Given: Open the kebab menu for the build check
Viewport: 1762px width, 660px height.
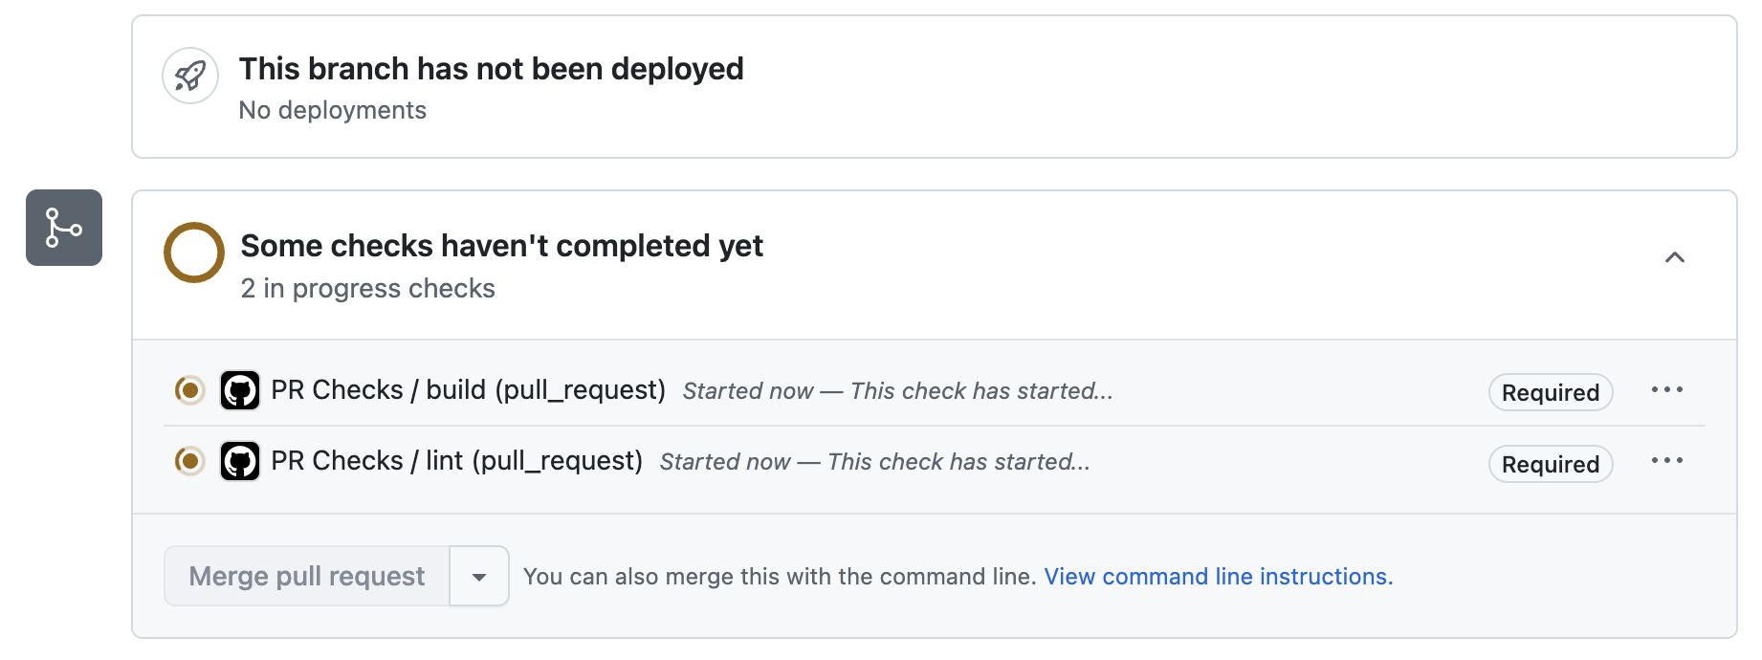Looking at the screenshot, I should tap(1667, 389).
